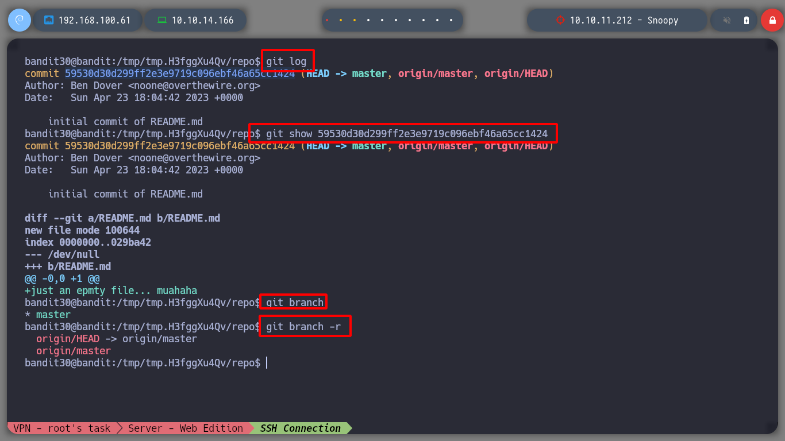Screen dimensions: 785x441
Task: Click the ethernet network icon beside 192.168.100.61
Action: pyautogui.click(x=49, y=20)
